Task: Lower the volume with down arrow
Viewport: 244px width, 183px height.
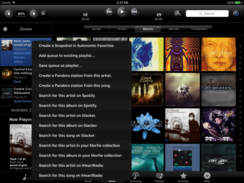Action: (9, 14)
